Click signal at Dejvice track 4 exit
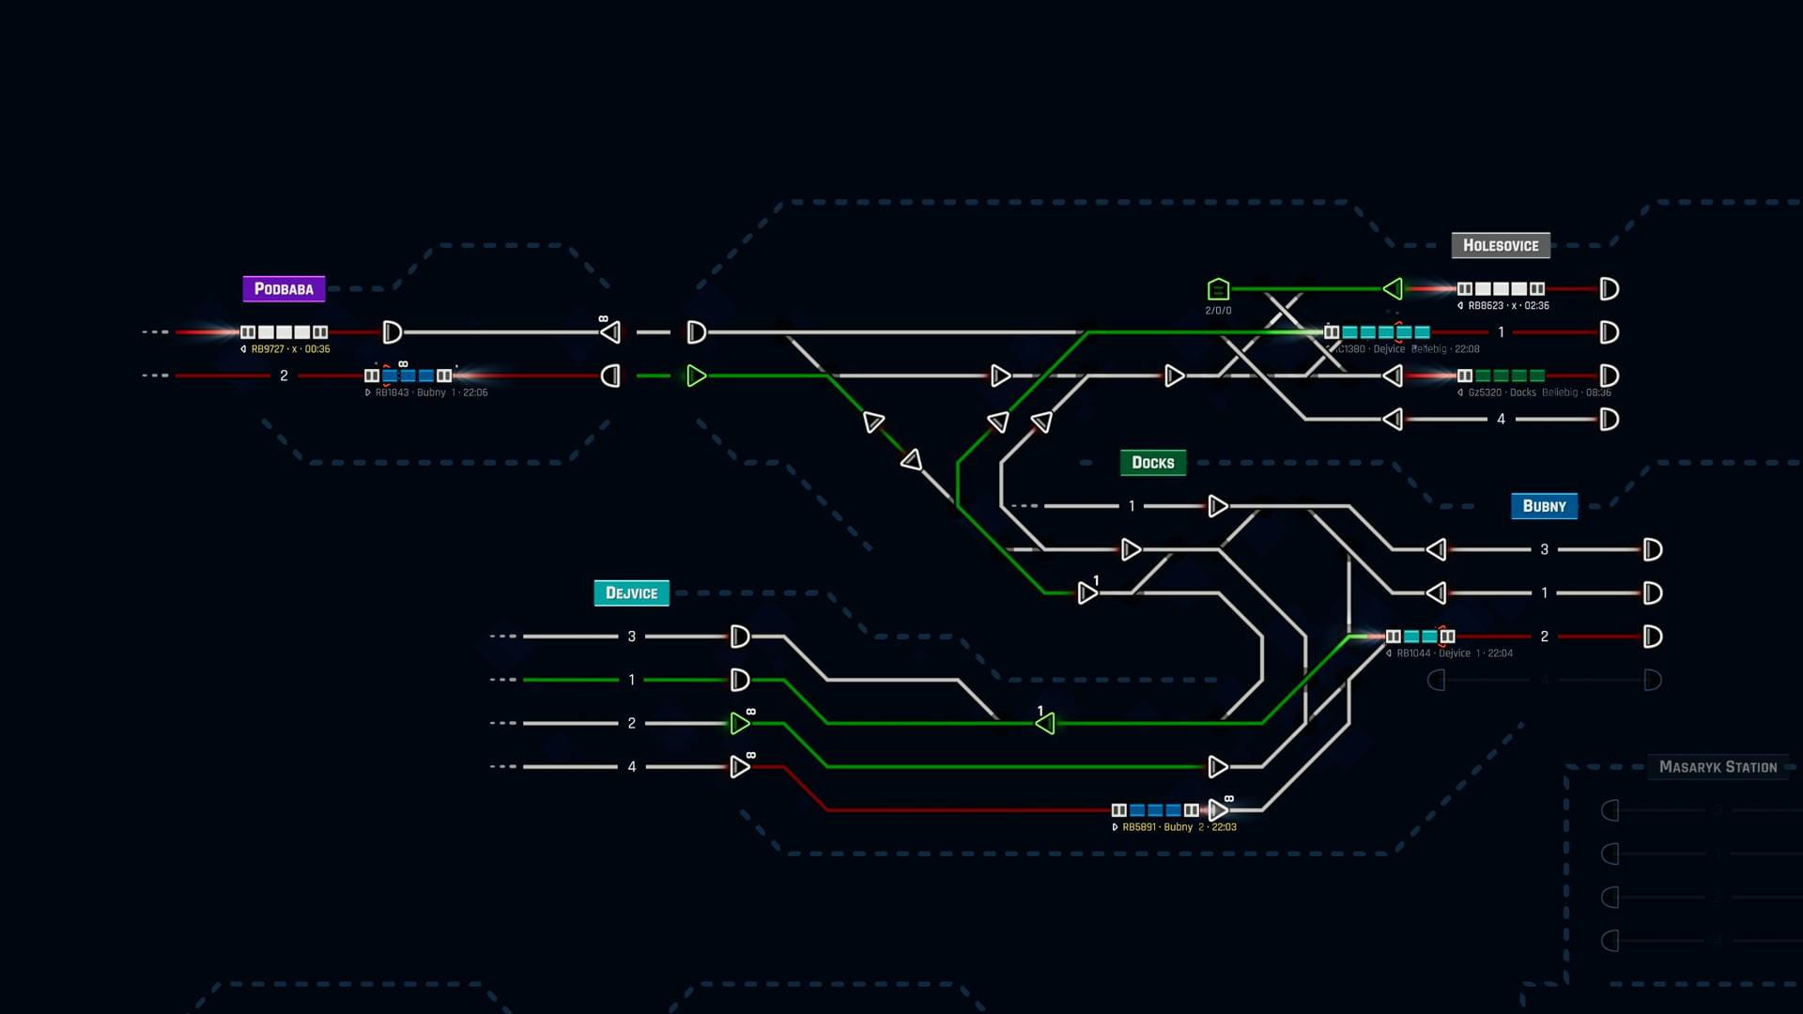This screenshot has height=1014, width=1803. [740, 767]
